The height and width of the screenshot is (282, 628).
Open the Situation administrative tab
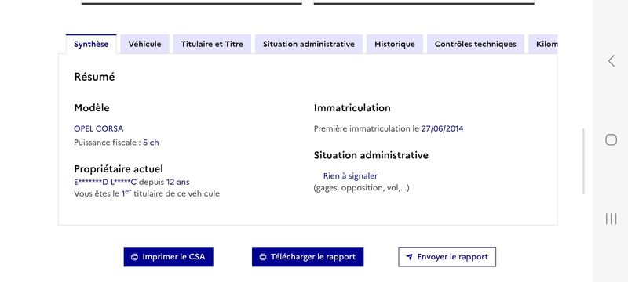point(309,44)
